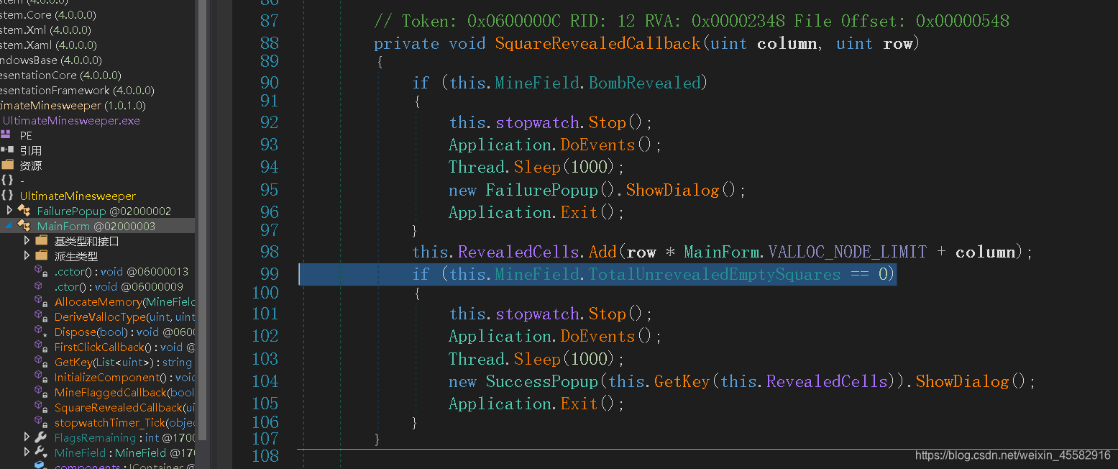
Task: Click SquareRevealedCallback name on line 88
Action: pyautogui.click(x=597, y=43)
